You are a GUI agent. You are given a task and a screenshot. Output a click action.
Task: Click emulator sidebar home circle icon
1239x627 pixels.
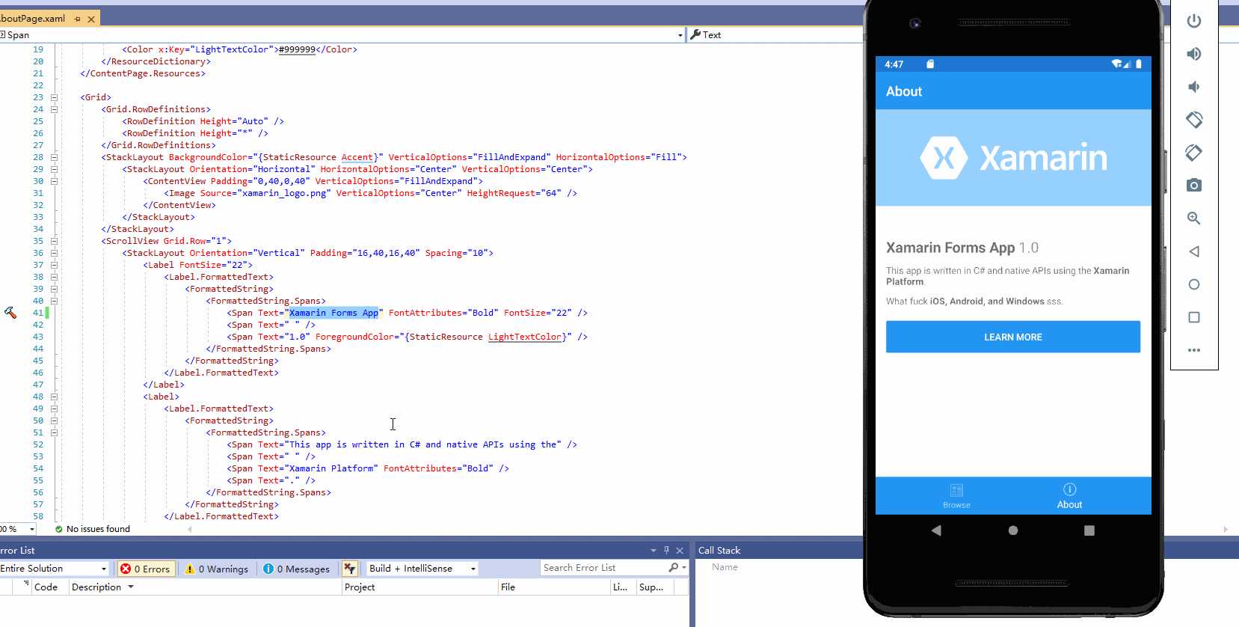[x=1194, y=284]
